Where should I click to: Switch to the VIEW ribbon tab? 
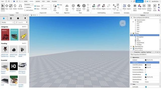tap(48, 2)
